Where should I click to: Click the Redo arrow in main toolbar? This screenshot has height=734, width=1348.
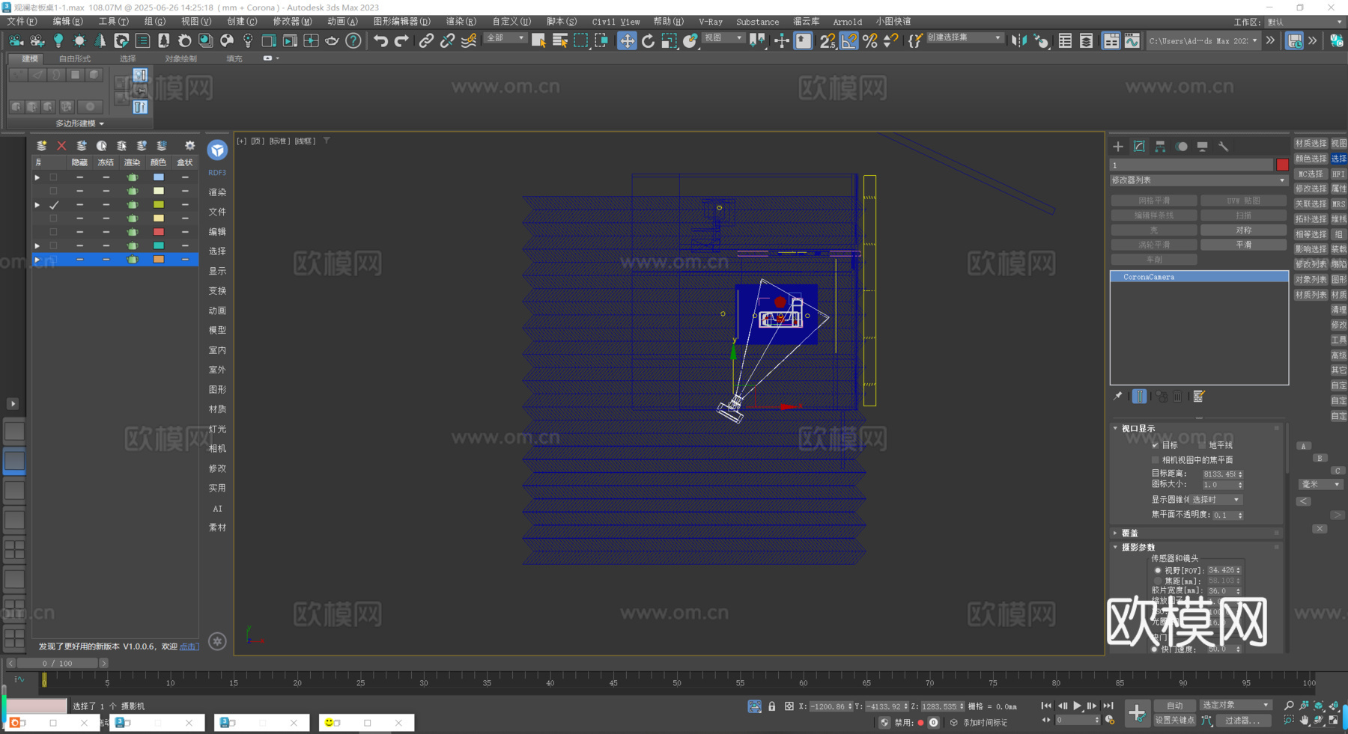coord(402,40)
